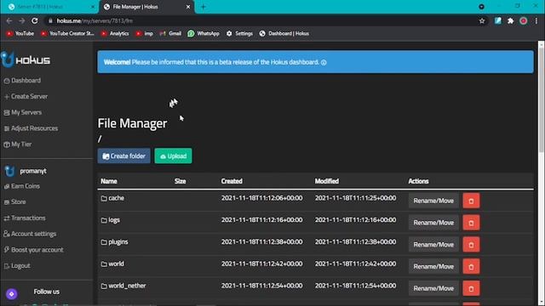Viewport: 545px width, 306px height.
Task: Close the File Manager browser tab
Action: [188, 7]
